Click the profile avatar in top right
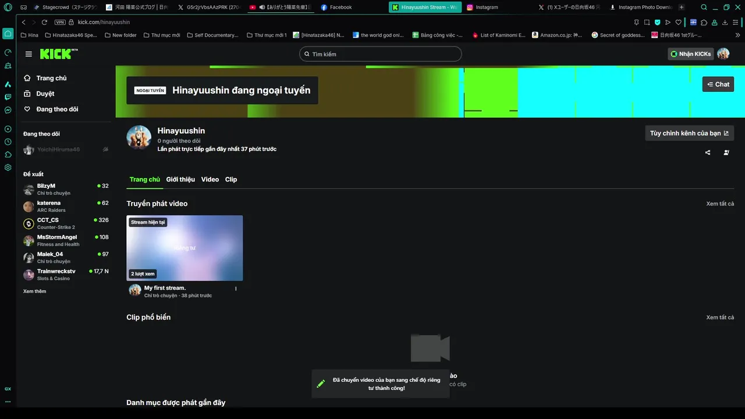Viewport: 745px width, 419px height. tap(723, 54)
